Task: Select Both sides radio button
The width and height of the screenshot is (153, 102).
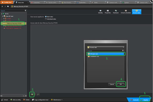Action: 46,17
